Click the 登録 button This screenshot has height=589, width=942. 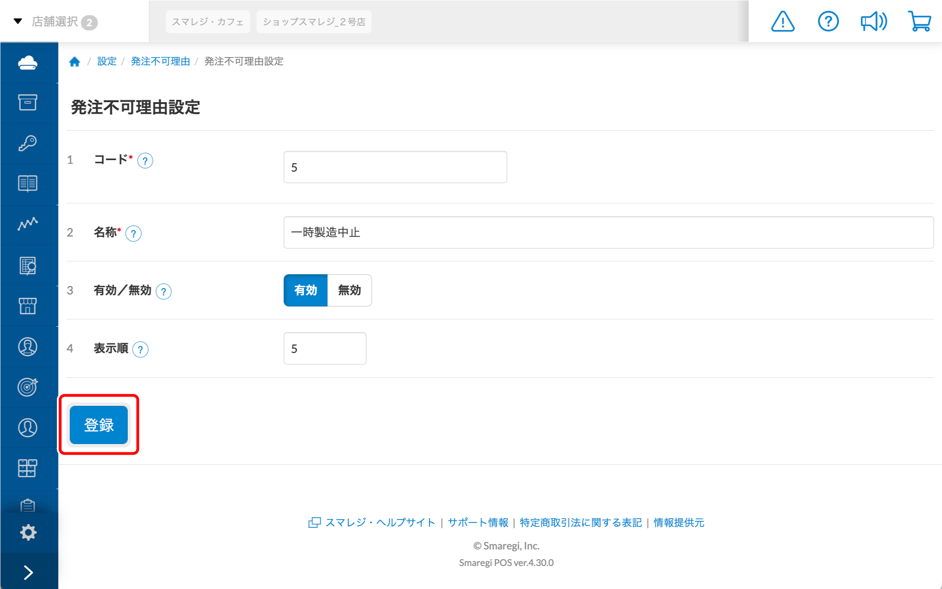point(99,425)
